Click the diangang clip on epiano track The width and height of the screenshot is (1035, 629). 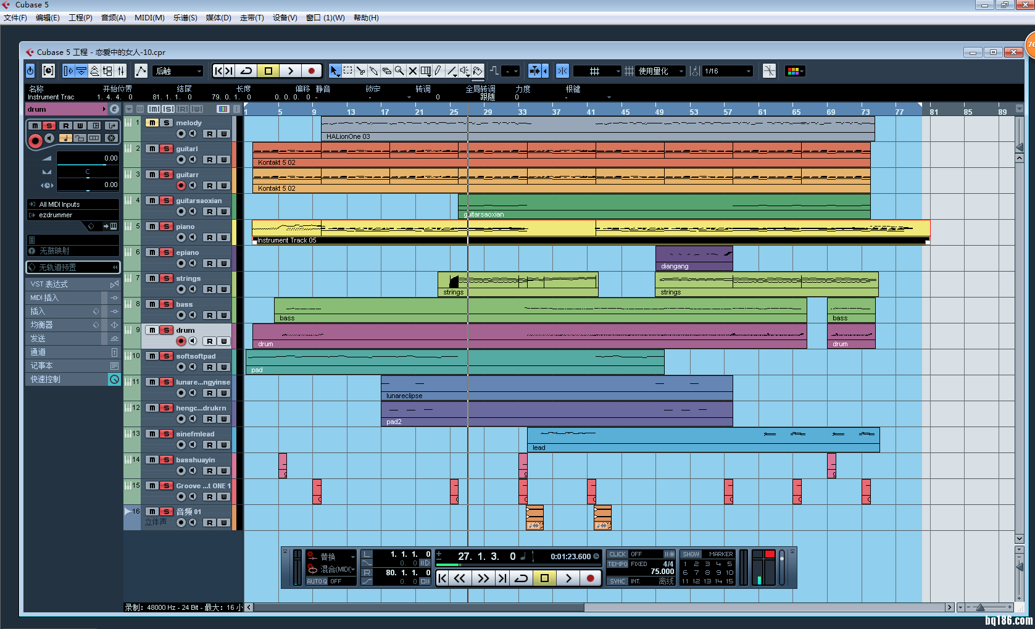pyautogui.click(x=694, y=258)
